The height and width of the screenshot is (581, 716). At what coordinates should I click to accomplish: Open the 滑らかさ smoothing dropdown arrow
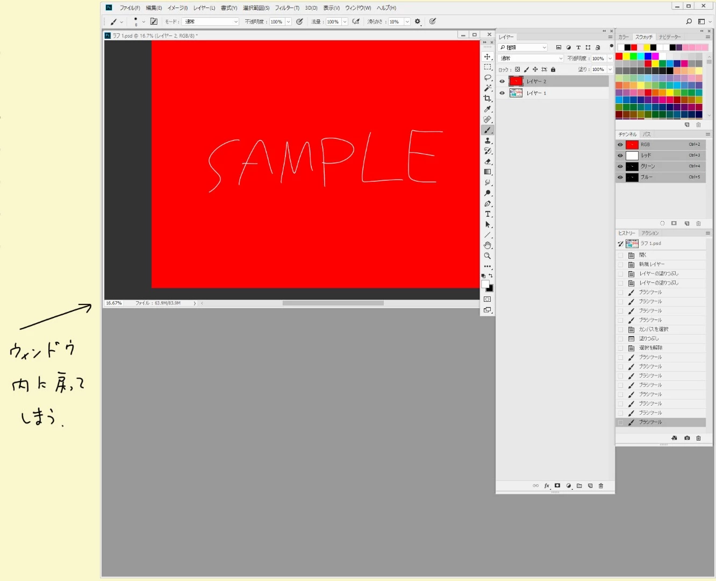(407, 22)
